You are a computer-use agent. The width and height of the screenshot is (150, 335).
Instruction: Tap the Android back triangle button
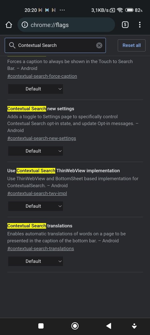[x=109, y=326]
